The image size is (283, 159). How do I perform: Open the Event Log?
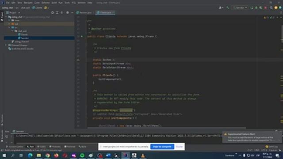272,147
